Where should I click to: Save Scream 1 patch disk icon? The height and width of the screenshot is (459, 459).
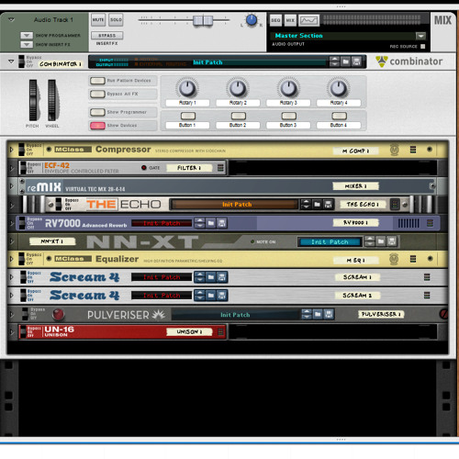click(x=222, y=277)
